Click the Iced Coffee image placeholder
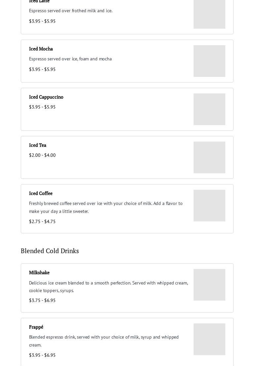The height and width of the screenshot is (366, 254). pyautogui.click(x=209, y=206)
